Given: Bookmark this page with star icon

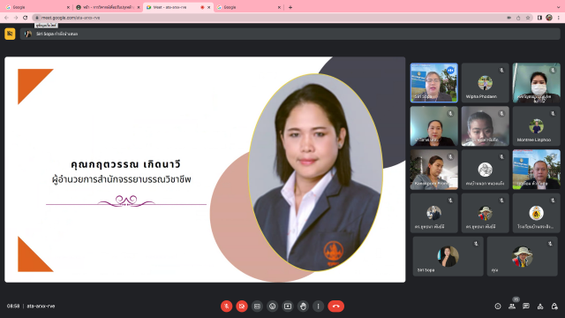Looking at the screenshot, I should [x=528, y=18].
